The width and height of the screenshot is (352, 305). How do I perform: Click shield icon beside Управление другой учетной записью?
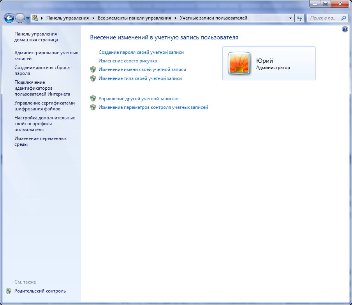[93, 99]
